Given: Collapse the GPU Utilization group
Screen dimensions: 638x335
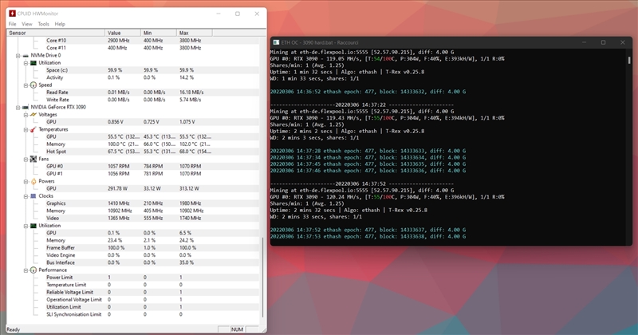Looking at the screenshot, I should [x=26, y=226].
